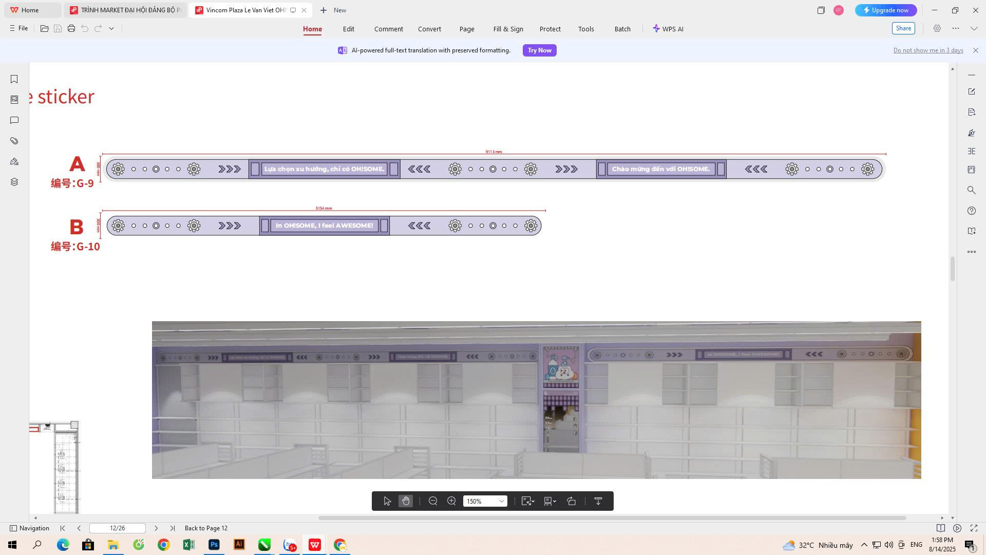Screen dimensions: 986x555
Task: Click the page number input field
Action: tap(118, 528)
